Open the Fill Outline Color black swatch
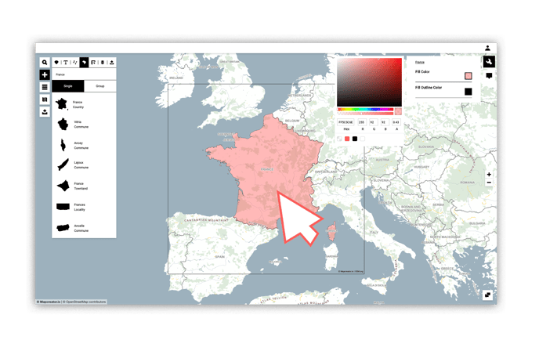Image resolution: width=539 pixels, height=340 pixels. point(468,92)
